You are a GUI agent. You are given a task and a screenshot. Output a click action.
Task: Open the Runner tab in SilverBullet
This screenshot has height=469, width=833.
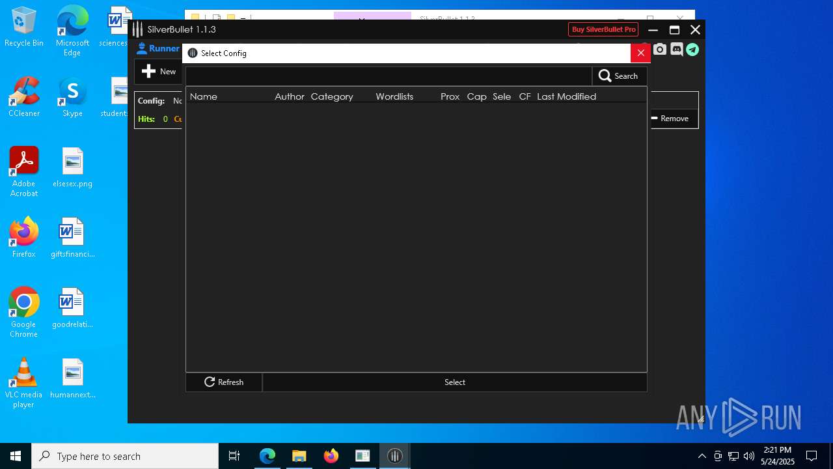(x=158, y=48)
